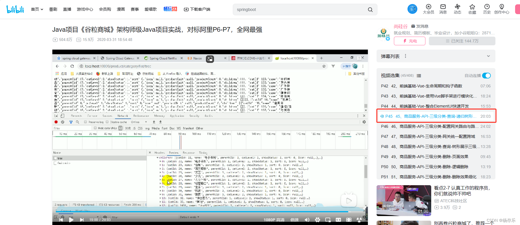Toggle widescreen mode icon
Viewport: 520px width, 225px height.
pyautogui.click(x=338, y=220)
